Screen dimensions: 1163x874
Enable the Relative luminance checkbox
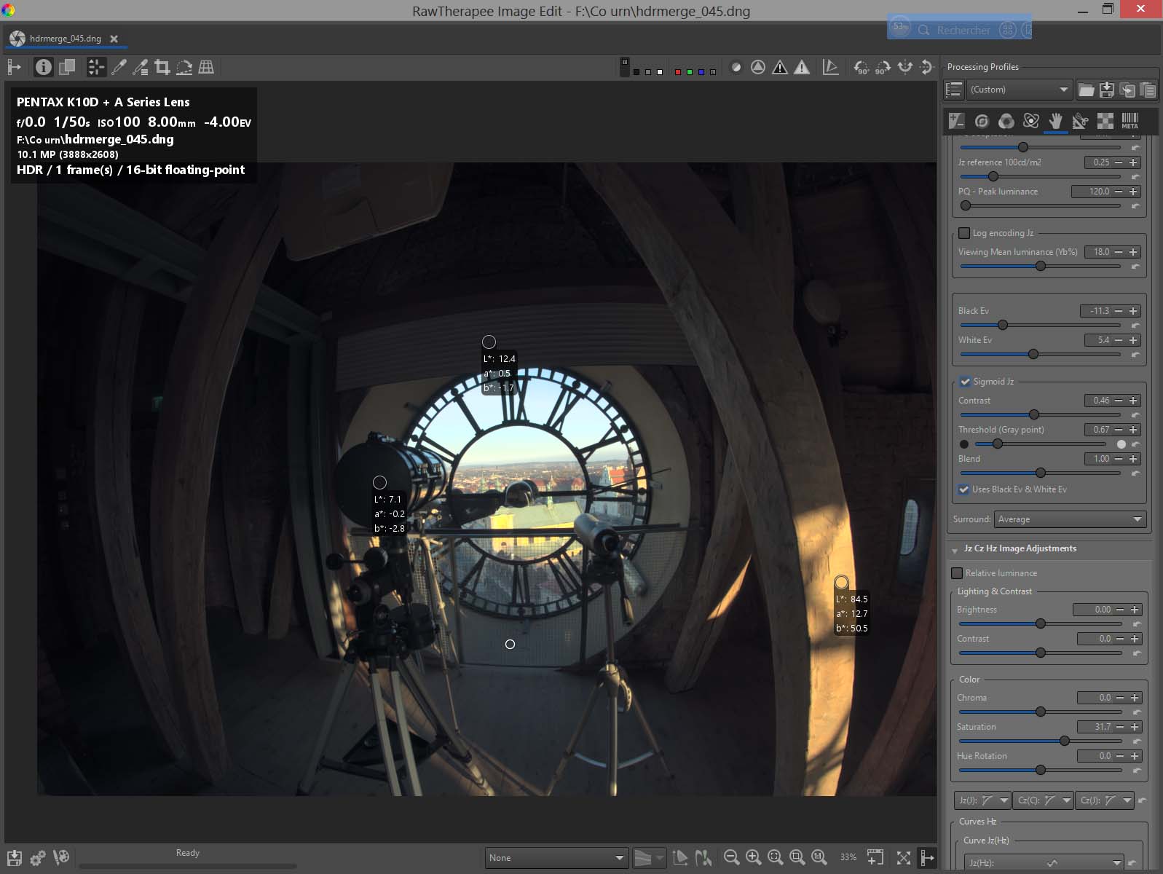click(957, 573)
